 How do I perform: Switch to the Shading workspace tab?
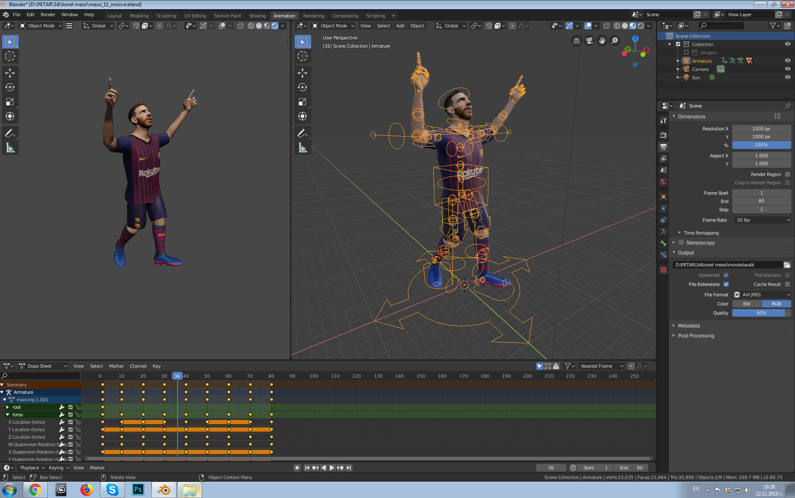257,15
